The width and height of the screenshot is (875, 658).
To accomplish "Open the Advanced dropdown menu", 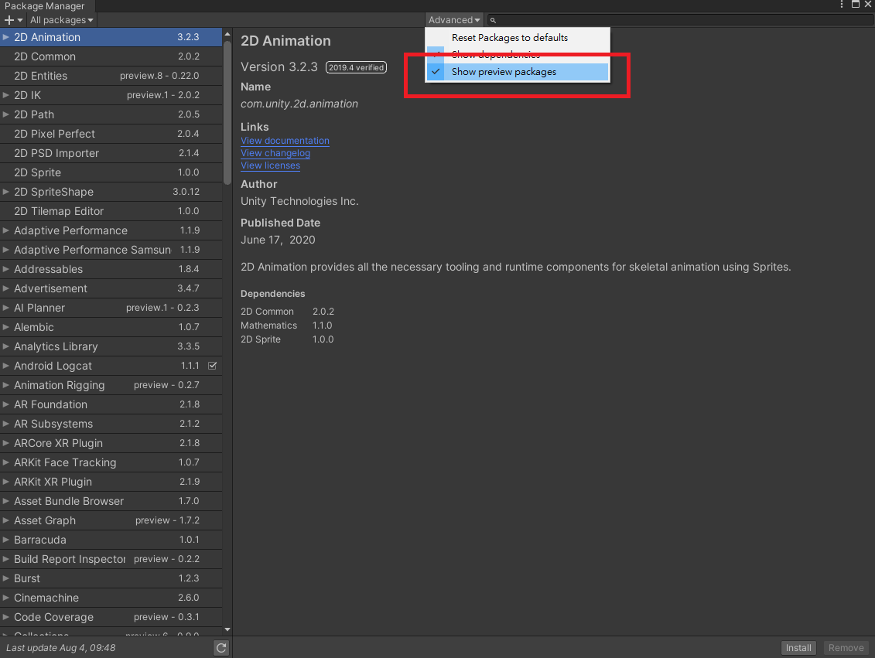I will pos(453,20).
